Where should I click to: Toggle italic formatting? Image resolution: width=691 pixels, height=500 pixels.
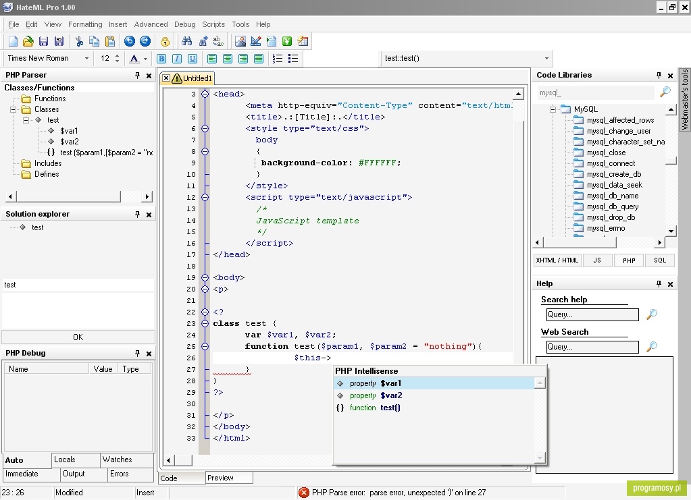tap(177, 59)
